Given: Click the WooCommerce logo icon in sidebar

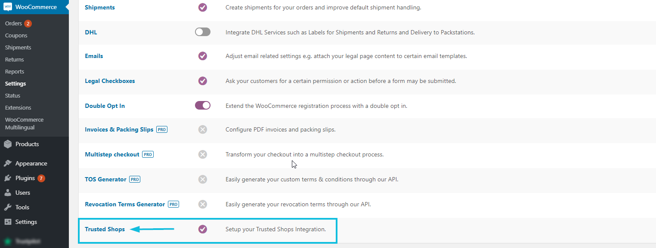Looking at the screenshot, I should [x=8, y=7].
